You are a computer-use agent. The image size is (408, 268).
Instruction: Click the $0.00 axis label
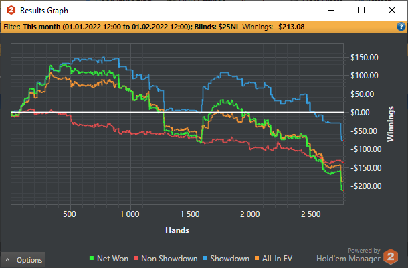click(x=360, y=113)
